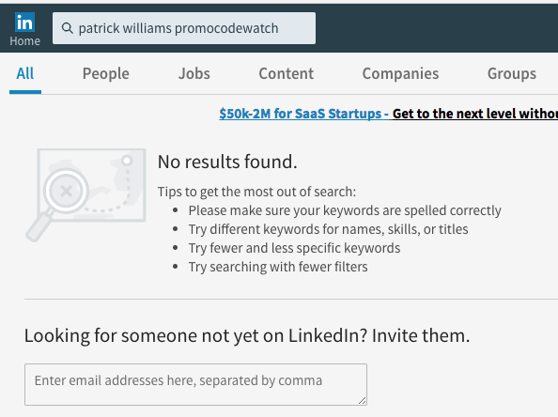
Task: Click the tip about fewer and less specific keywords
Action: [294, 248]
